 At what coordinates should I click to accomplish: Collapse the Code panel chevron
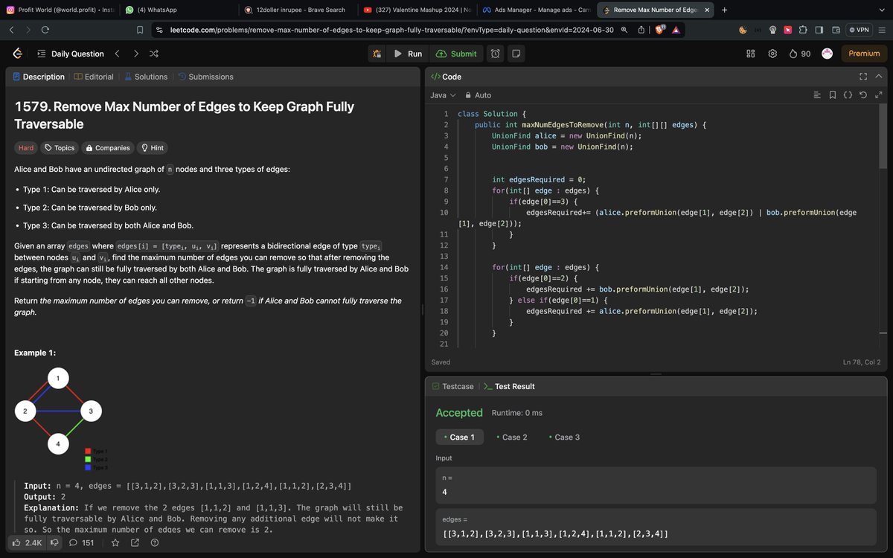(879, 77)
